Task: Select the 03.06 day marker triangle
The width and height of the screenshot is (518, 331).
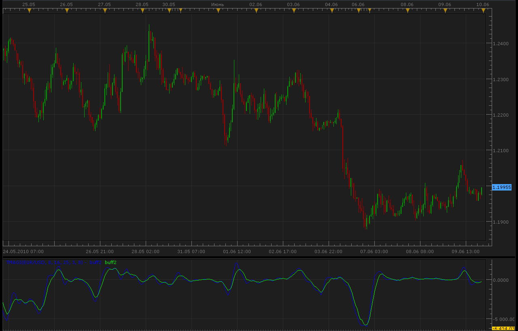Action: tap(294, 11)
